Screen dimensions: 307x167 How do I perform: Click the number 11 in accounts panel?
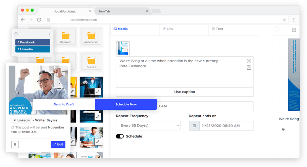pyautogui.click(x=50, y=35)
